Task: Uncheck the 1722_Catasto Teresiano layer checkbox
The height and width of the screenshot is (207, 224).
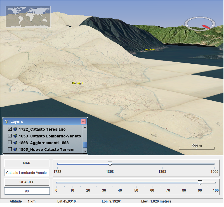Action: coord(10,129)
